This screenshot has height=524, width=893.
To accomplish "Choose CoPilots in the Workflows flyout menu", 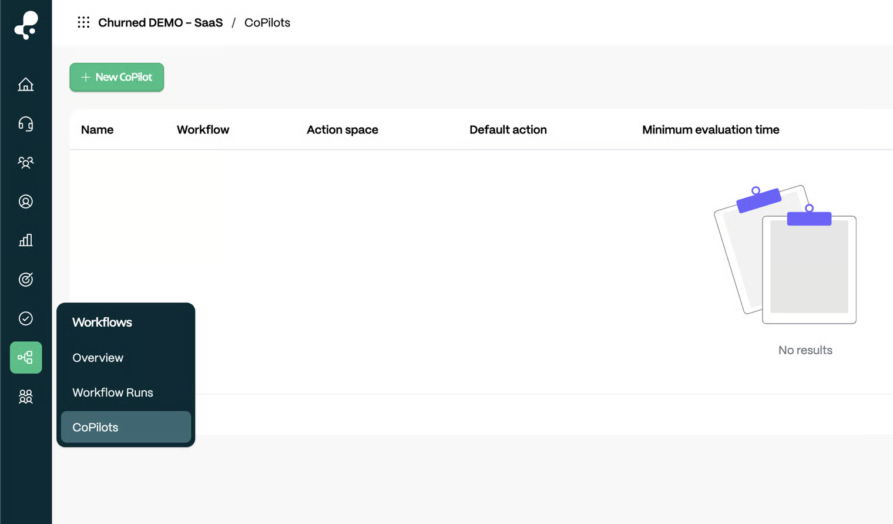I will (x=95, y=427).
